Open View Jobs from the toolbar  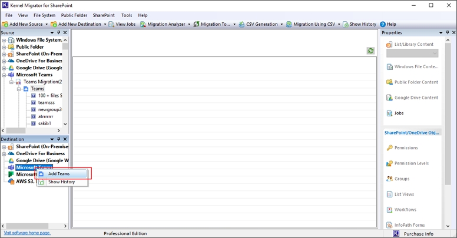pos(122,24)
